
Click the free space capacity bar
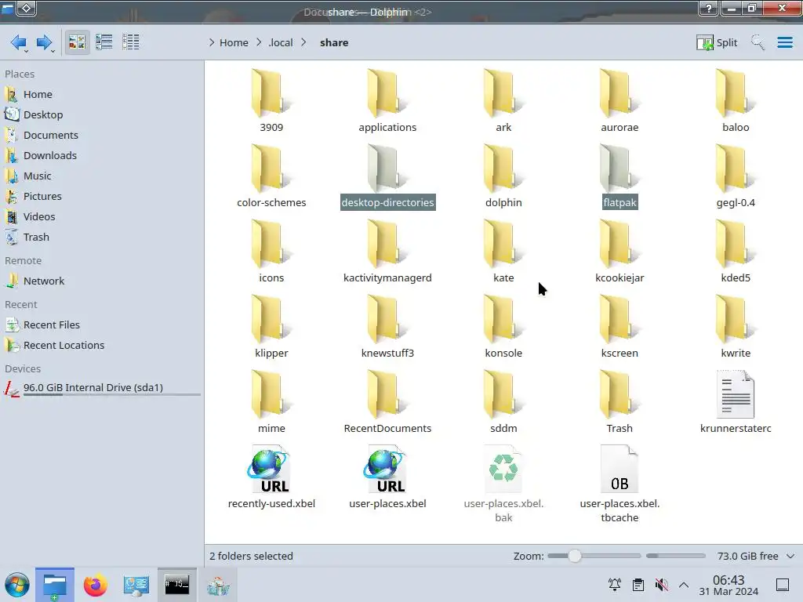675,556
